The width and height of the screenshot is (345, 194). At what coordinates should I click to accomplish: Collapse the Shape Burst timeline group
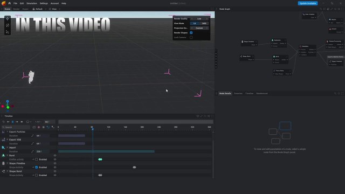[7, 171]
